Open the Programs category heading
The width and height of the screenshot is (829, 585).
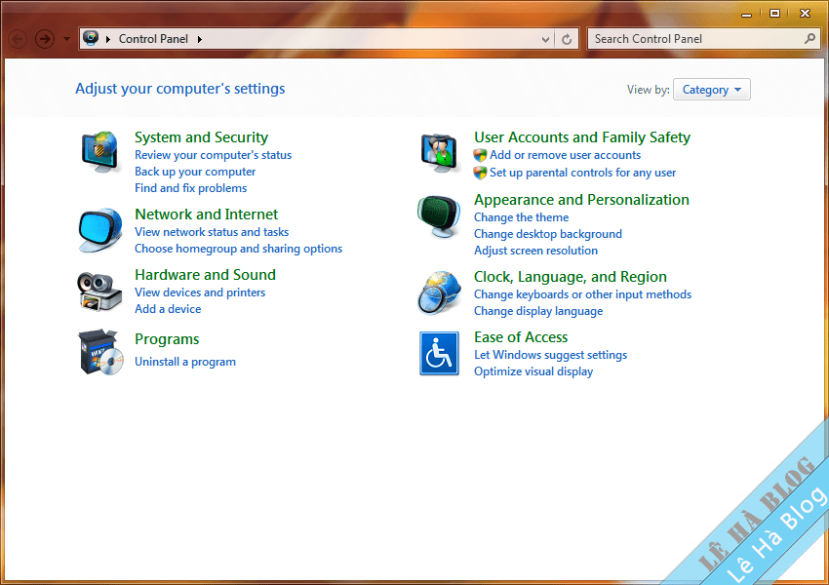167,339
